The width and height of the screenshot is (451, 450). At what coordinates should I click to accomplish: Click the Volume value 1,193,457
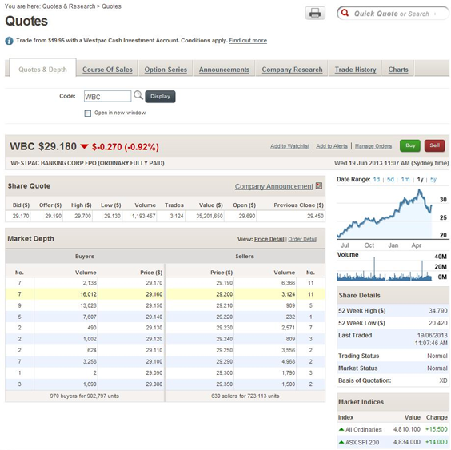point(143,216)
